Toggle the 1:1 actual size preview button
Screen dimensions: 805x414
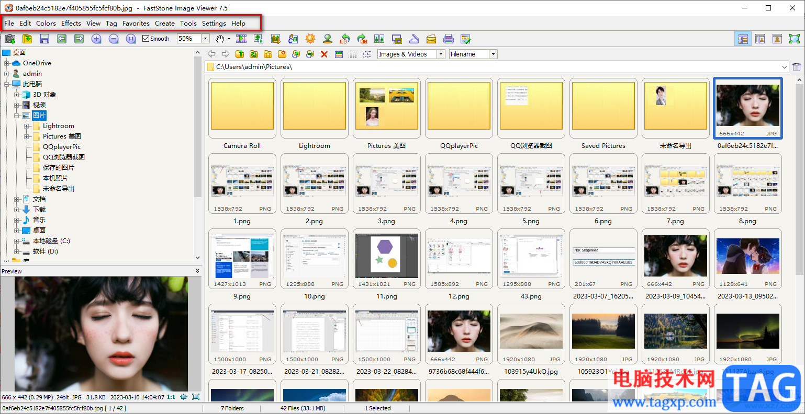coord(171,397)
